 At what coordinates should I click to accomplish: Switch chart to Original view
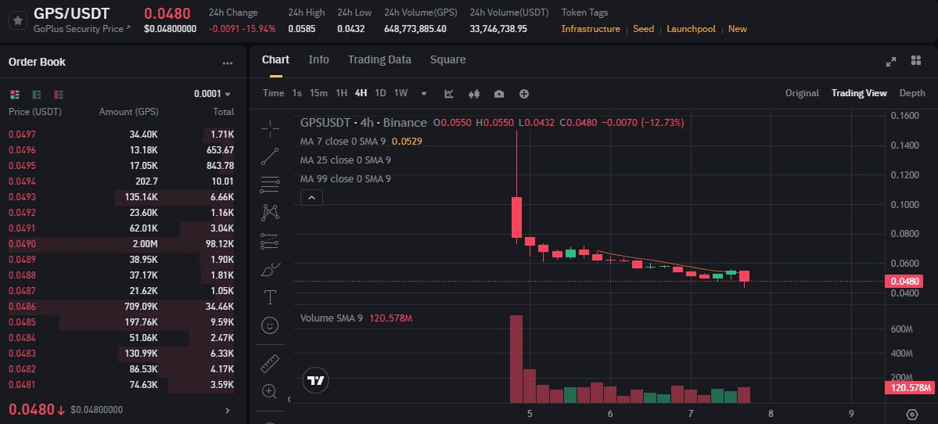pyautogui.click(x=802, y=93)
